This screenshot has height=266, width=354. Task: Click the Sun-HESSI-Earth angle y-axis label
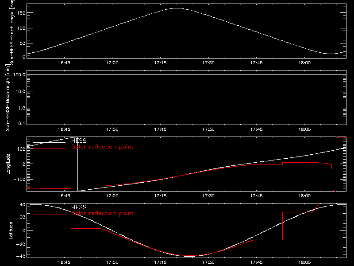pos(12,32)
